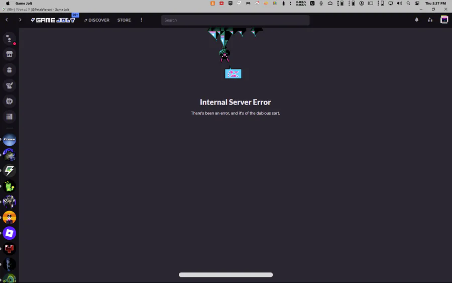Open the library shelves icon
The image size is (452, 283).
9,117
